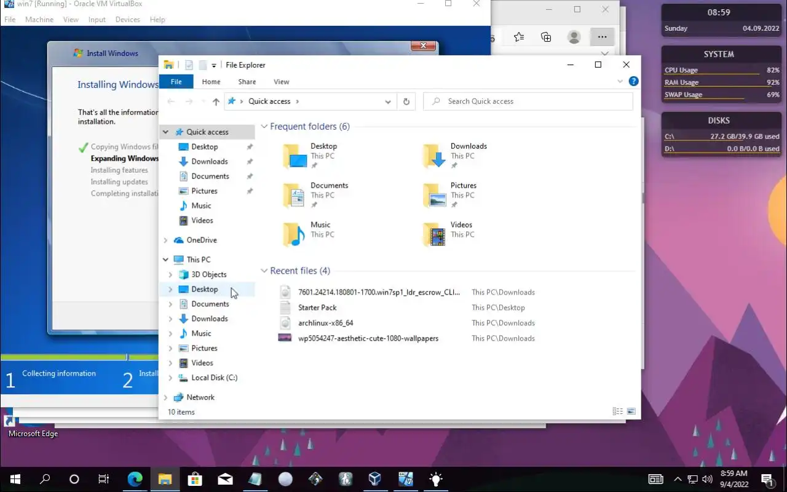Open the Downloads frequent folder icon
This screenshot has width=787, height=492.
coord(435,156)
